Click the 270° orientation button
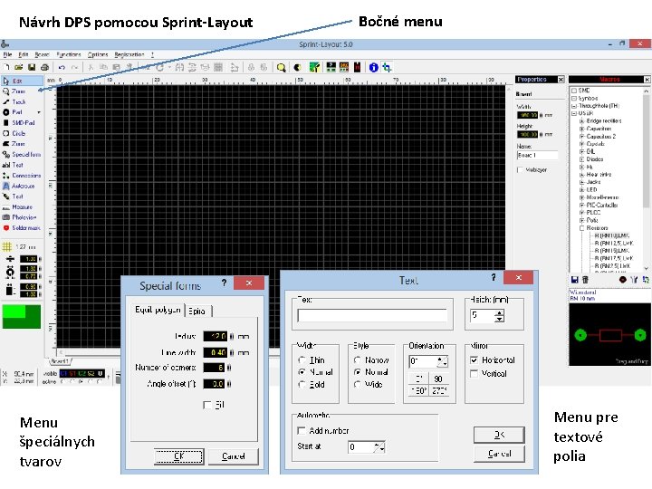652x489 pixels. (x=438, y=390)
